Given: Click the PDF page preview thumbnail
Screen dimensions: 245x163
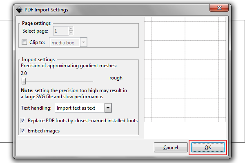Looking at the screenshot, I should point(185,69).
